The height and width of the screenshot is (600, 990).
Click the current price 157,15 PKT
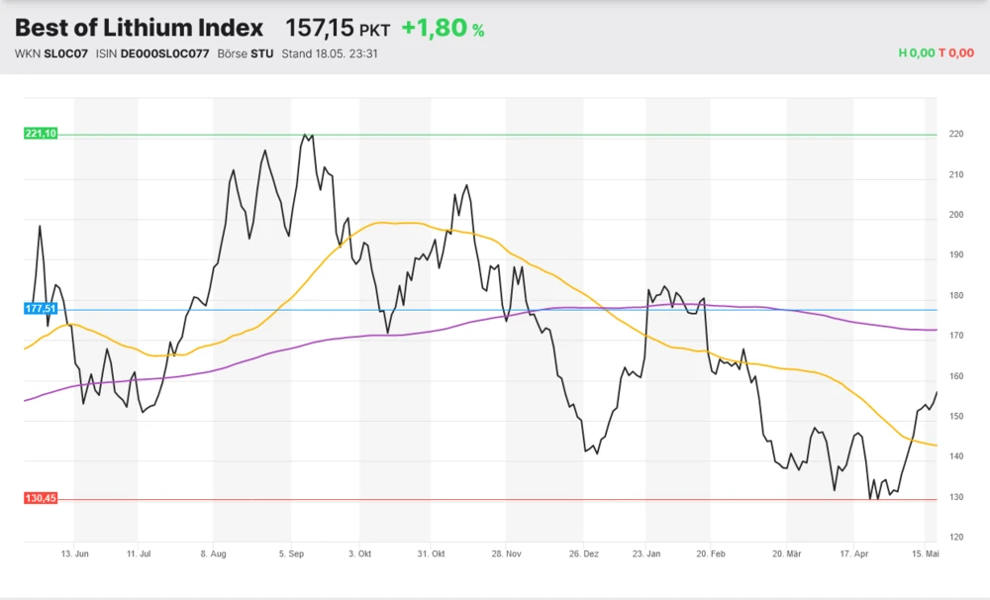[x=338, y=29]
